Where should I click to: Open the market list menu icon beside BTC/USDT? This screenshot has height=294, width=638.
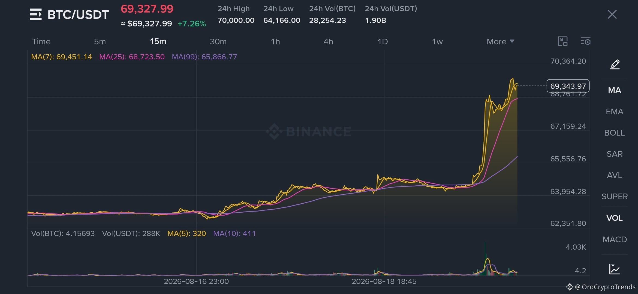click(36, 14)
